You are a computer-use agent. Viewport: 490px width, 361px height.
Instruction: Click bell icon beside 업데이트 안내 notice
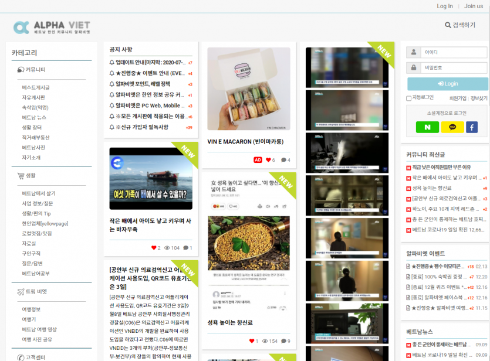[112, 63]
